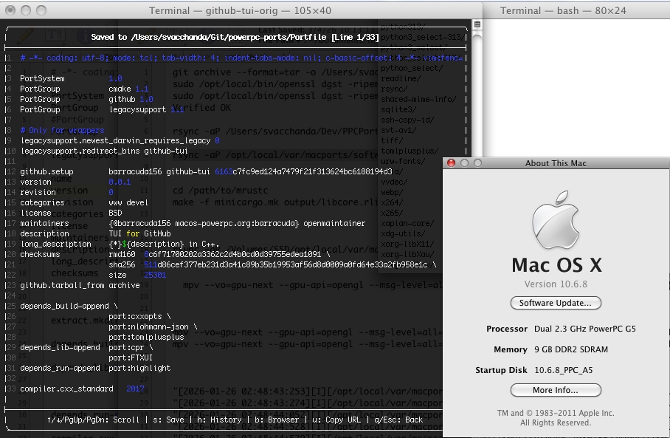Click 'legacysupport 1.1' PortGroup value
Viewport: 670px width, 438px height.
[146, 109]
